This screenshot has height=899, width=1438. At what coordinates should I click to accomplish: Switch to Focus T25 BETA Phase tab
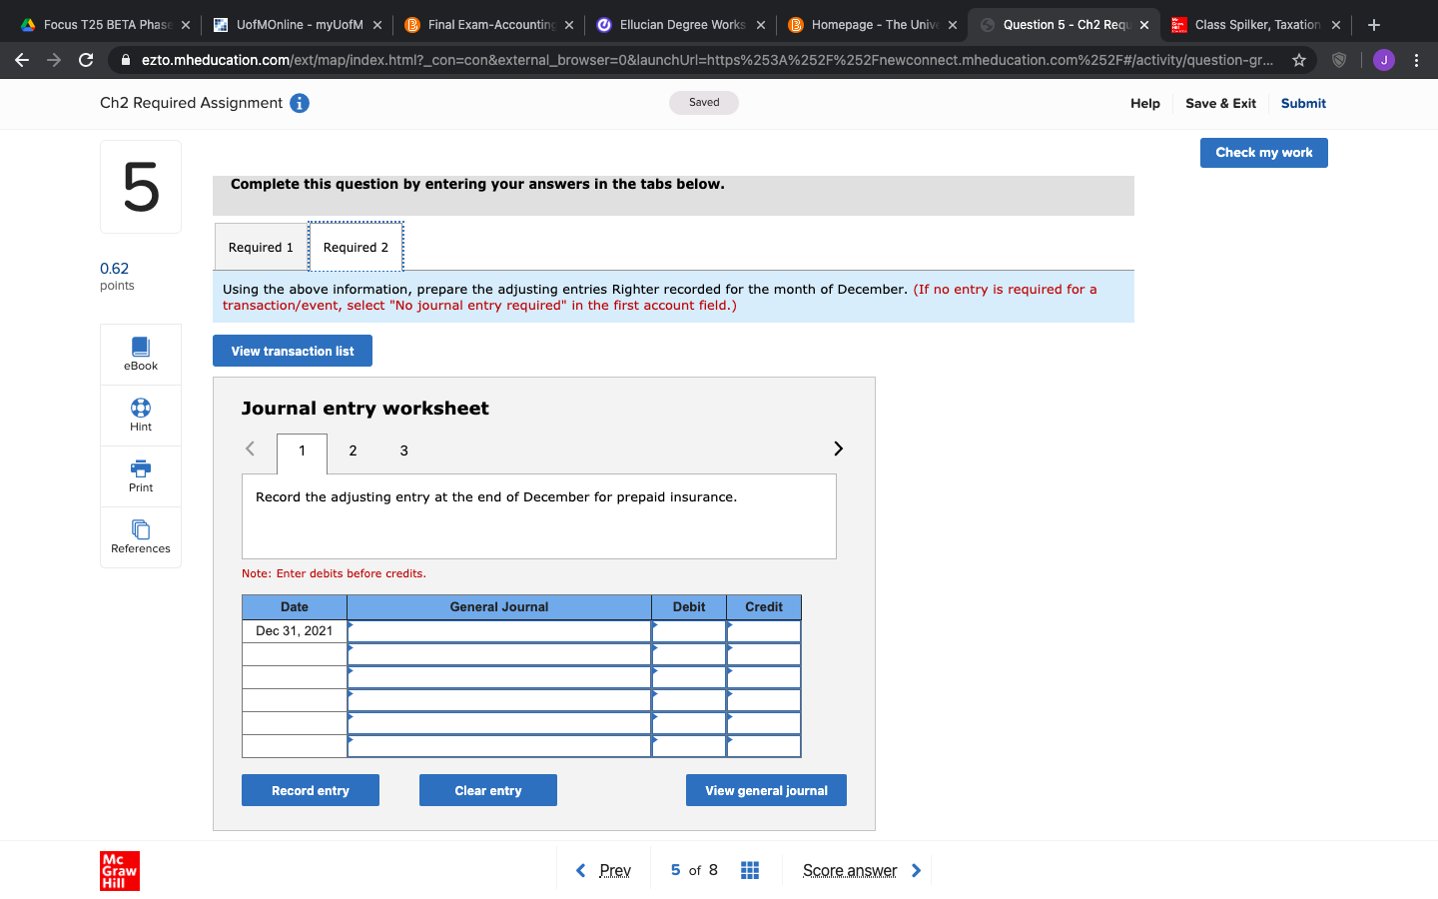tap(104, 25)
